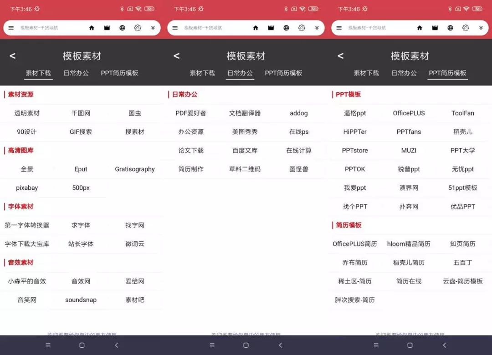Open settings gear in left phone toolbar
This screenshot has width=492, height=355.
click(138, 28)
